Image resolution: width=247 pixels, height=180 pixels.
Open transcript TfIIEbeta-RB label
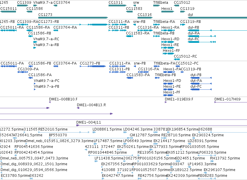[164, 33]
